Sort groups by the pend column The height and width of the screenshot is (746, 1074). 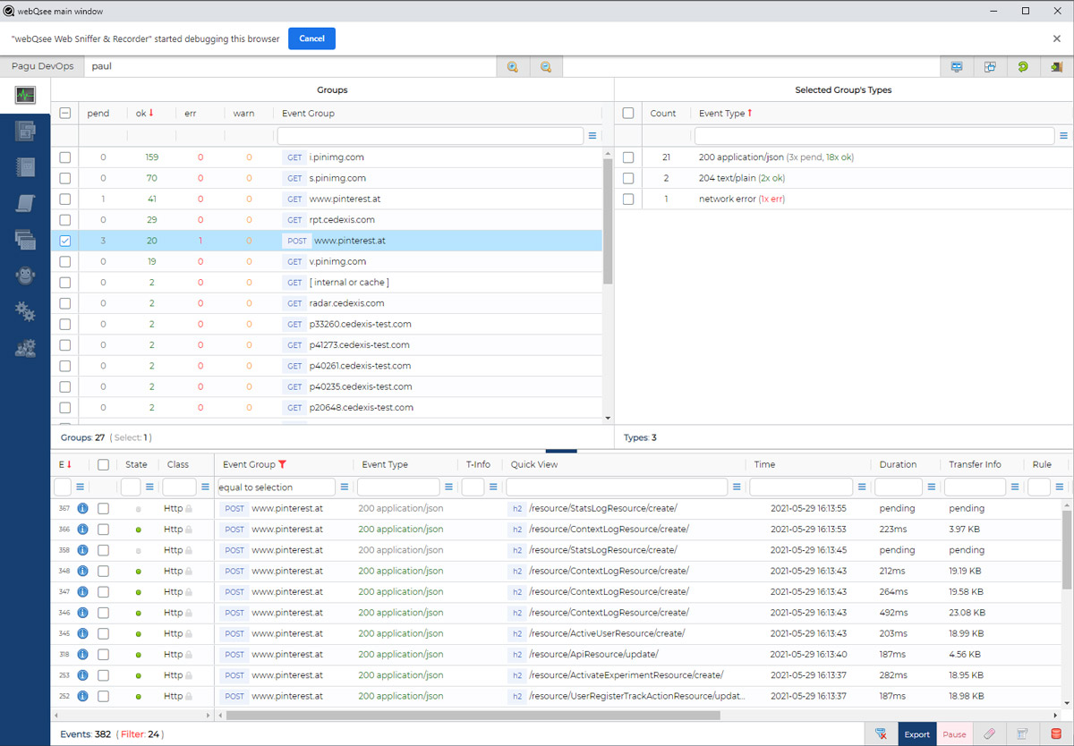98,114
